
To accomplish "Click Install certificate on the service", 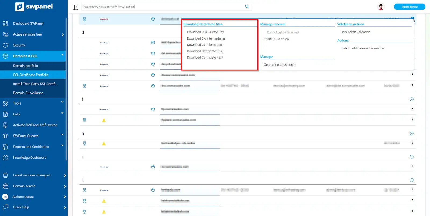I will click(x=362, y=48).
